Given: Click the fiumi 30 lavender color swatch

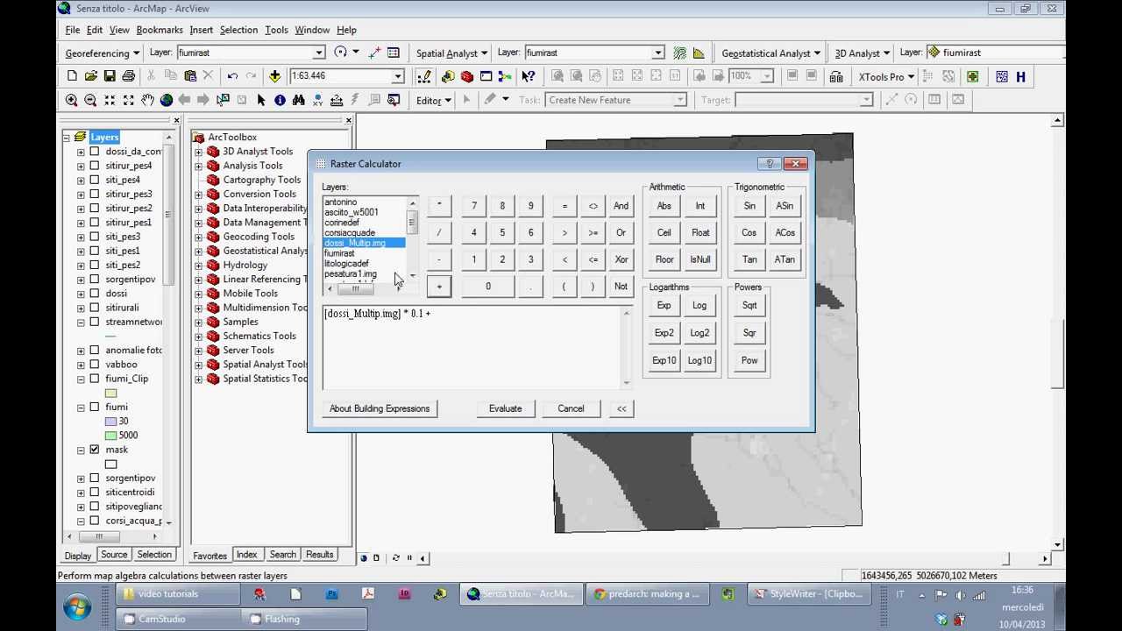Looking at the screenshot, I should (x=110, y=422).
